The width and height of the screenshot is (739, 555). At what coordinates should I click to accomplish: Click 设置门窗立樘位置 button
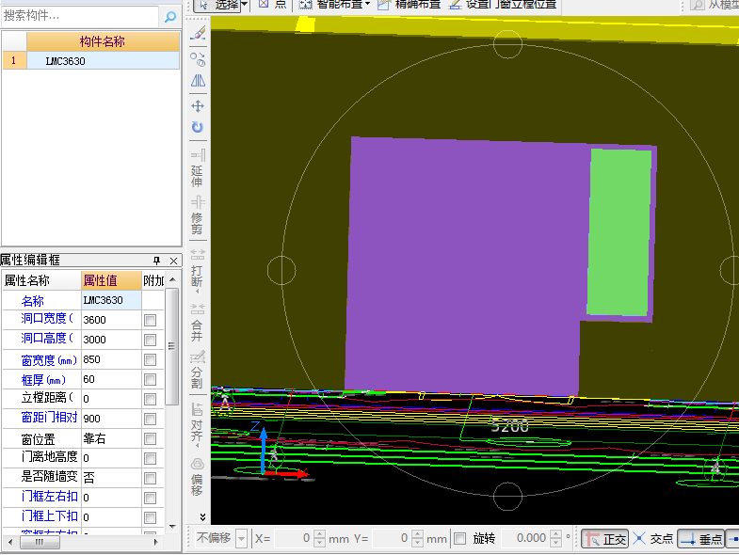tap(502, 5)
